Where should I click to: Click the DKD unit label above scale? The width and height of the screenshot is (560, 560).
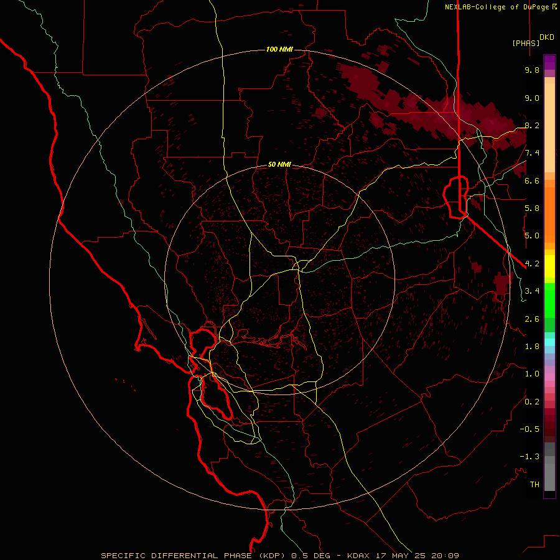pos(547,37)
